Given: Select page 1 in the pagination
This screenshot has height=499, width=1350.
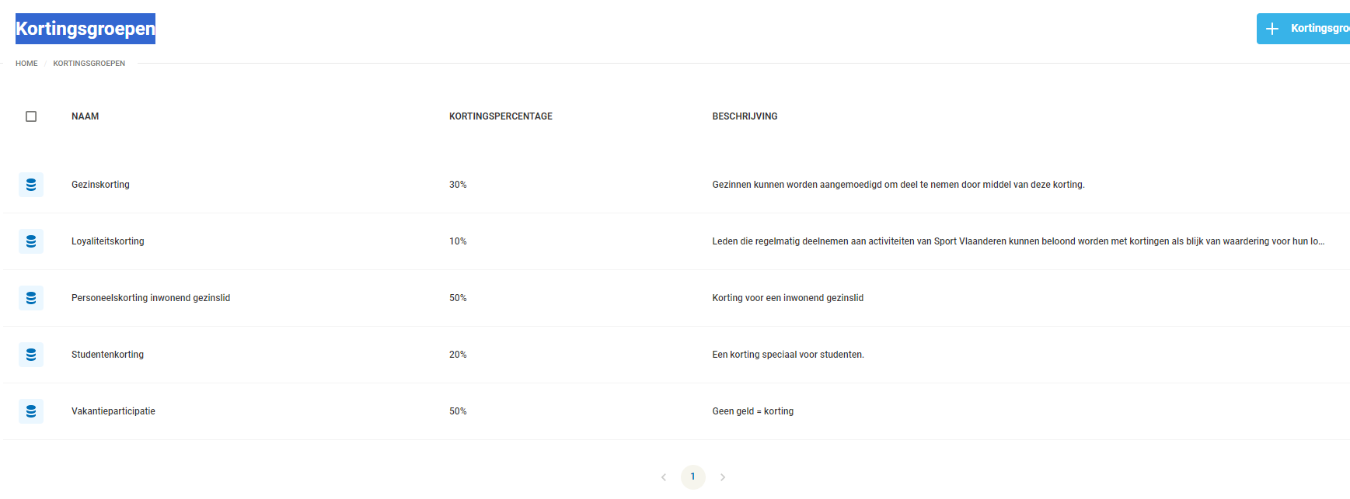Looking at the screenshot, I should tap(692, 476).
